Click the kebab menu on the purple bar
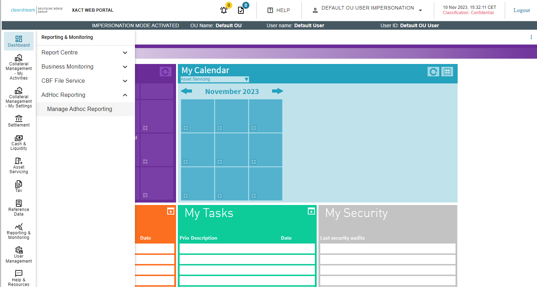537x287 pixels. (x=531, y=37)
